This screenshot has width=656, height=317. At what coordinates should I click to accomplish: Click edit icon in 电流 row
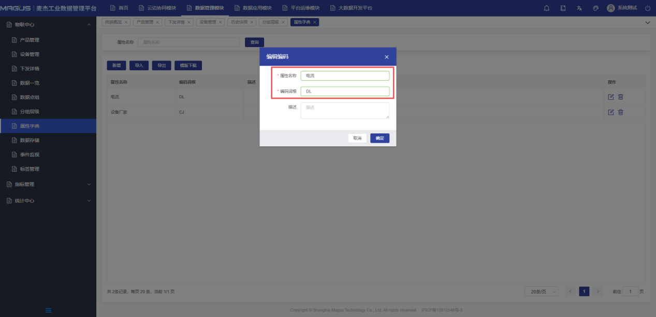point(611,97)
